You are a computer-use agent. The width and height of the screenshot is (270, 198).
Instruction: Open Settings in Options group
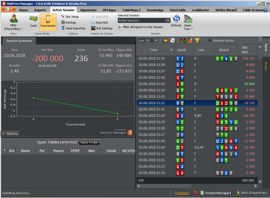[x=68, y=22]
